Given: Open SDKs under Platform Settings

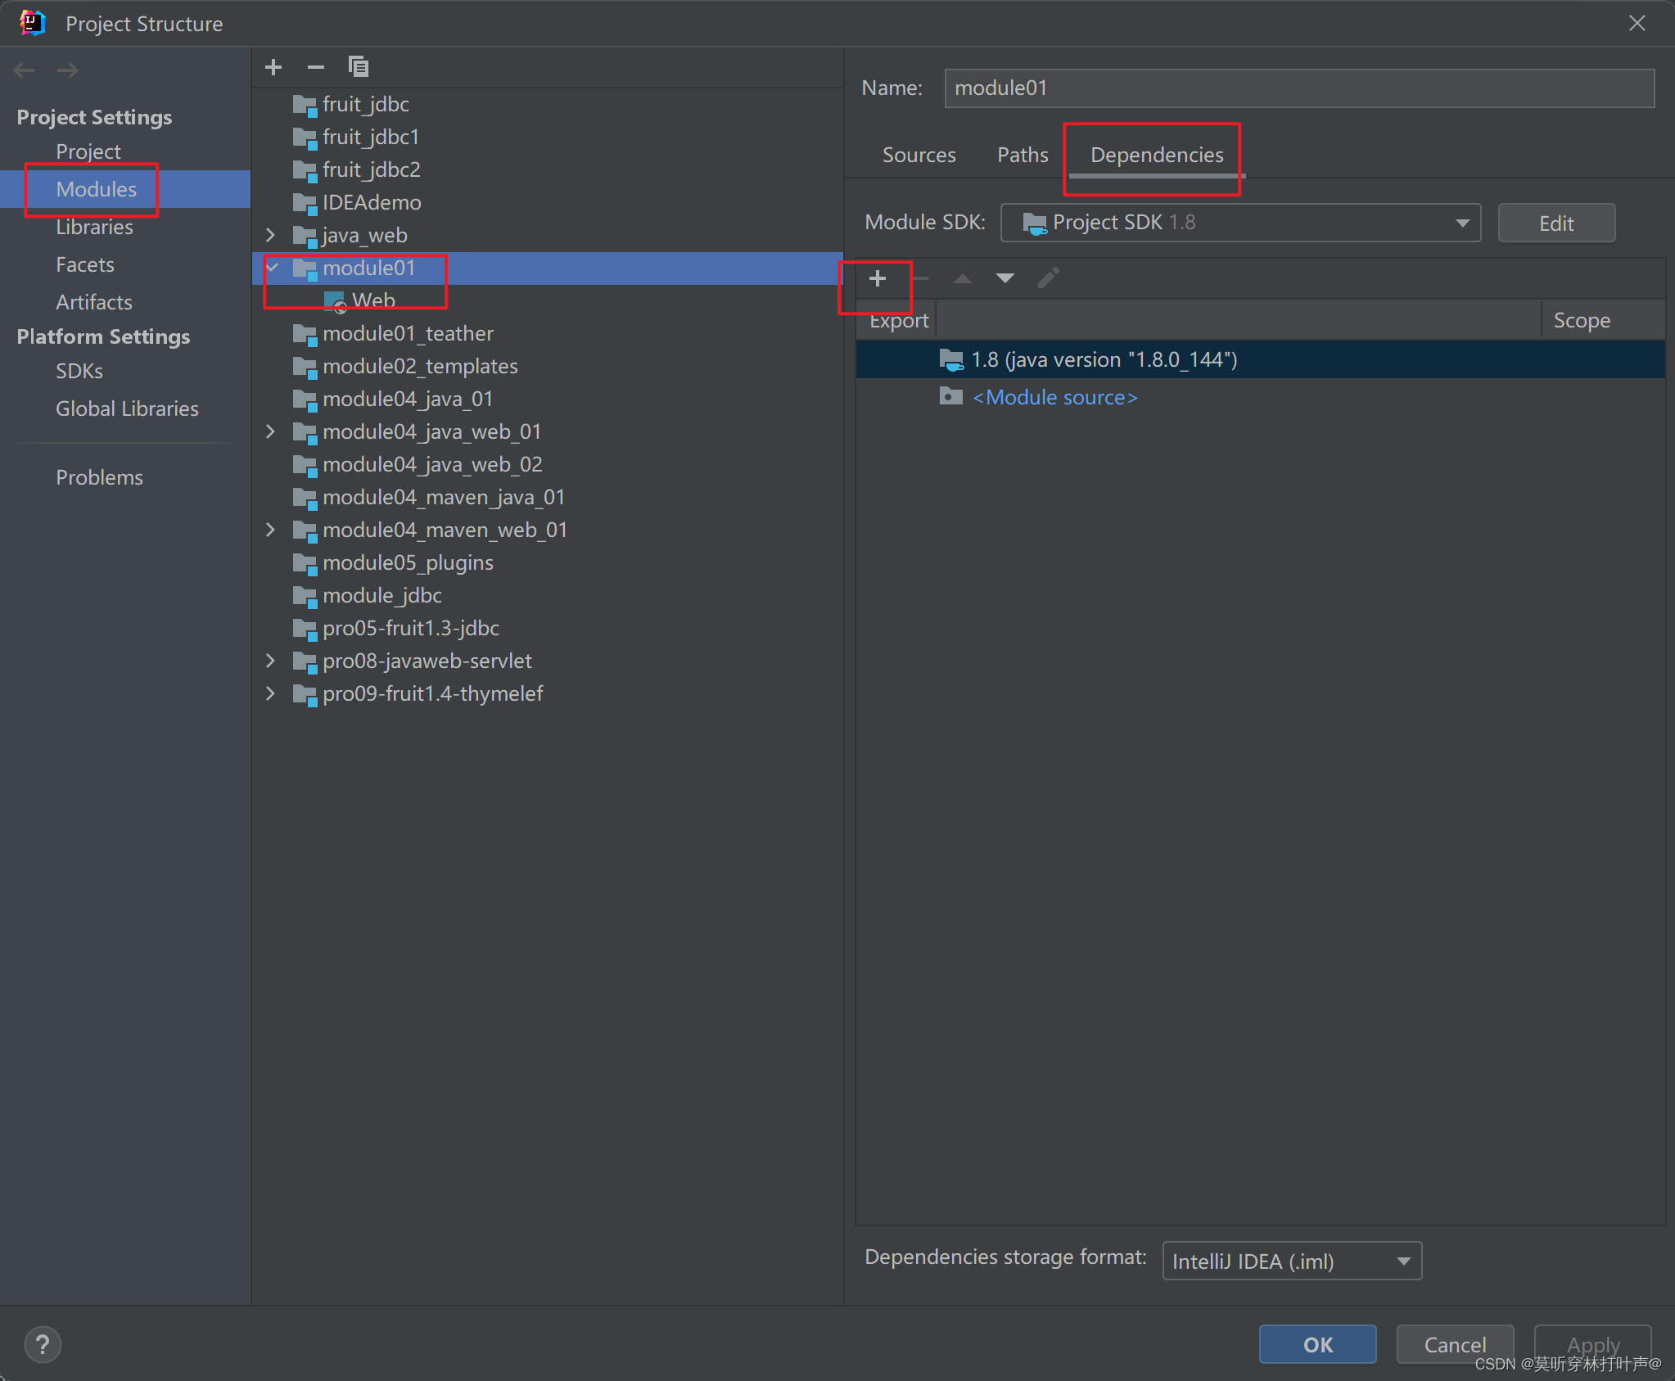Looking at the screenshot, I should click(79, 371).
